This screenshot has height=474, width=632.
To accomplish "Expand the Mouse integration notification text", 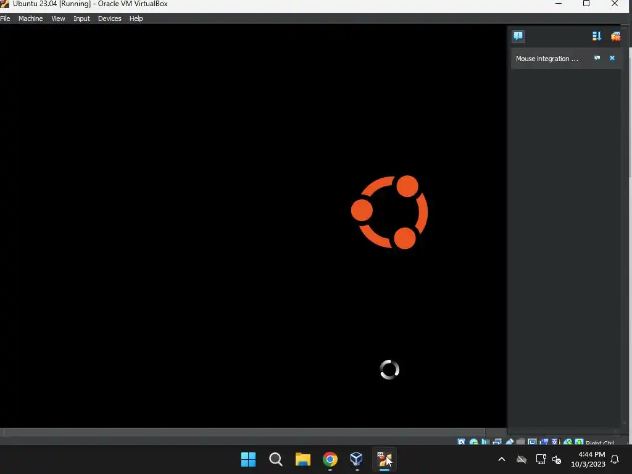I will click(547, 59).
